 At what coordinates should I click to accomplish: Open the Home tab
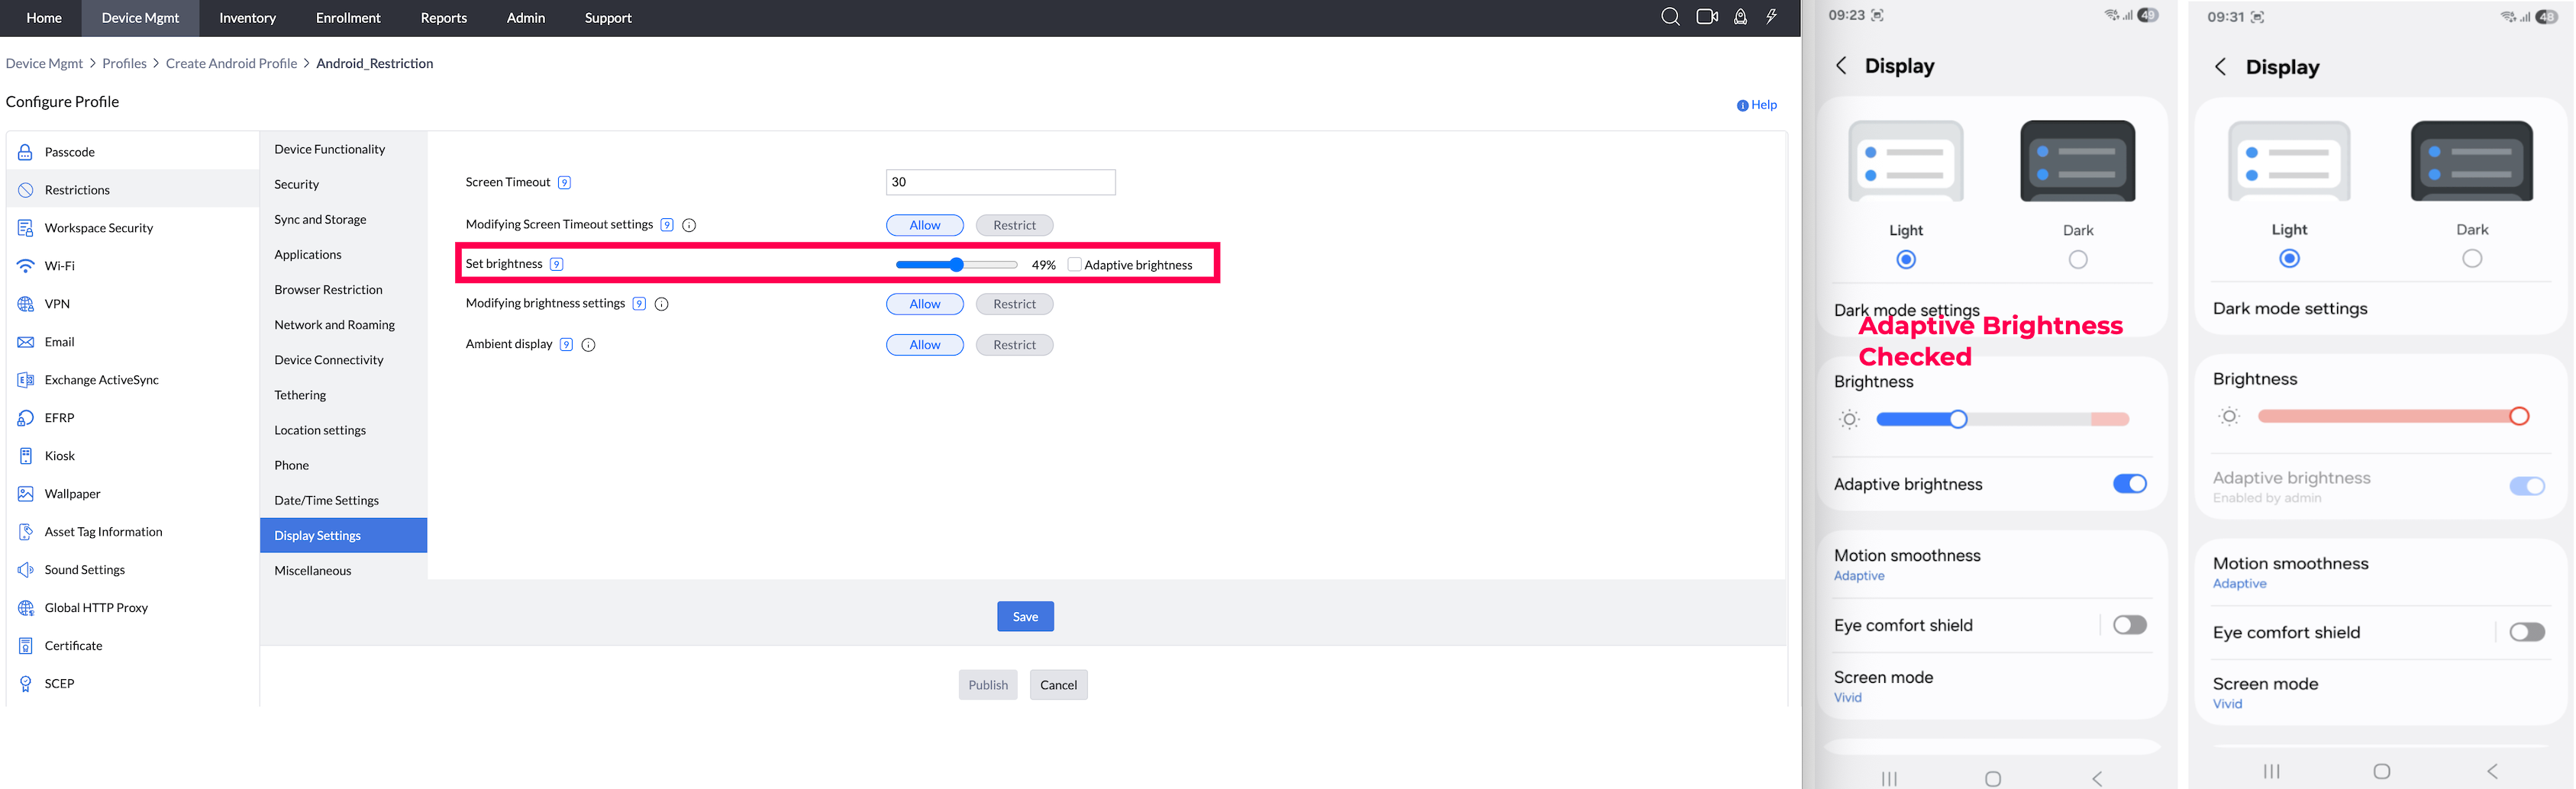pos(44,18)
